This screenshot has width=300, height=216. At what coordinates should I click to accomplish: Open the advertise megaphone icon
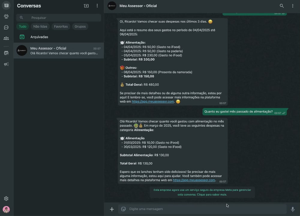(x=6, y=64)
